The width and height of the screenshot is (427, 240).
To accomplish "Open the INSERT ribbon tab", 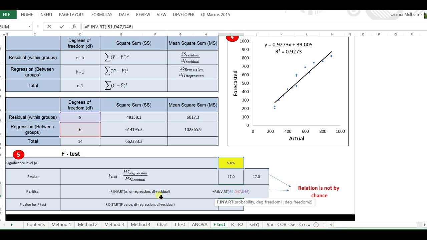I will 46,15.
